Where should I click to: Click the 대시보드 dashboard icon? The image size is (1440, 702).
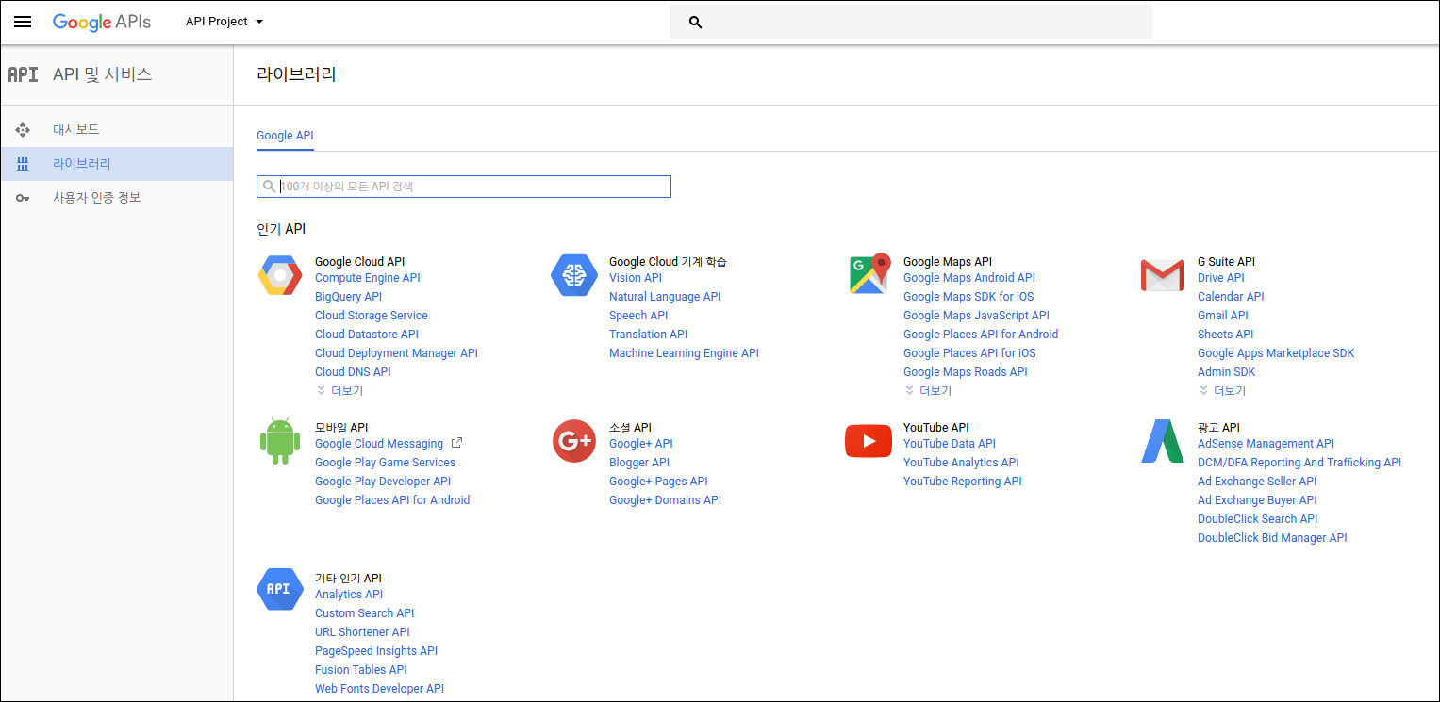tap(24, 130)
